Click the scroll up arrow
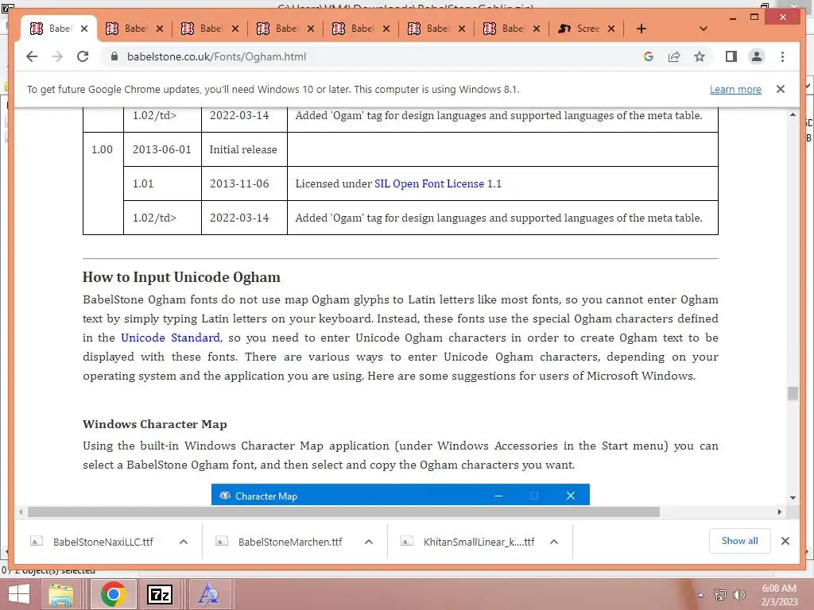The width and height of the screenshot is (814, 610). point(793,114)
